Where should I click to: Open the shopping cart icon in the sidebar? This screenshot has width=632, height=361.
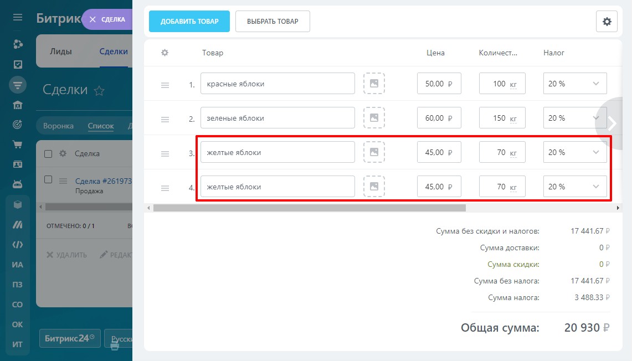[17, 145]
